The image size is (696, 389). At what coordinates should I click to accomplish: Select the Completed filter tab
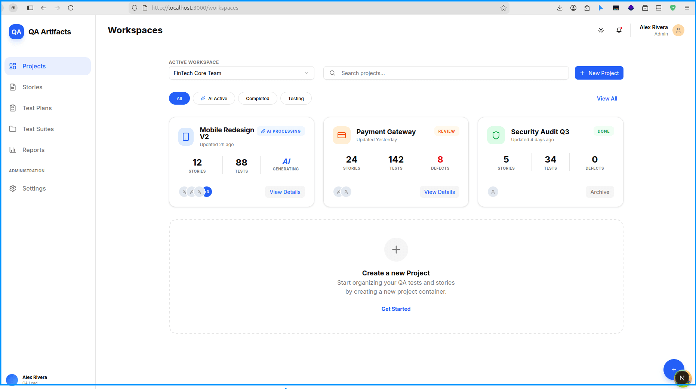point(258,98)
